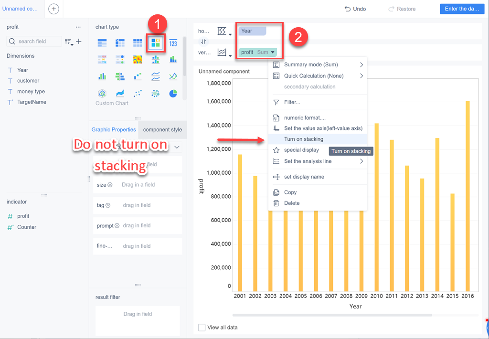Select the area chart type

tap(120, 93)
